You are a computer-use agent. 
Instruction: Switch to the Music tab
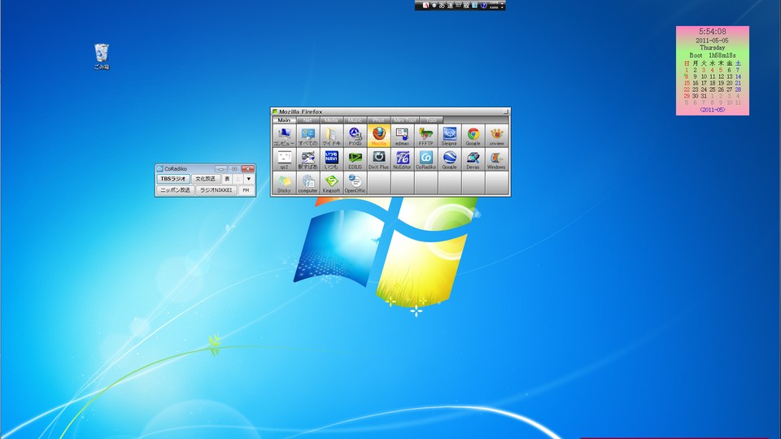[355, 120]
